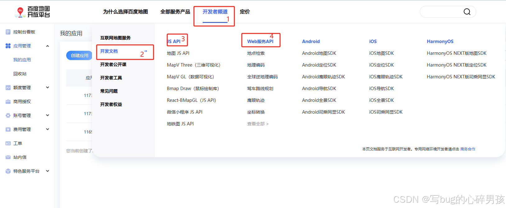The height and width of the screenshot is (208, 506).
Task: Click the 商务合作 link
Action: [468, 149]
